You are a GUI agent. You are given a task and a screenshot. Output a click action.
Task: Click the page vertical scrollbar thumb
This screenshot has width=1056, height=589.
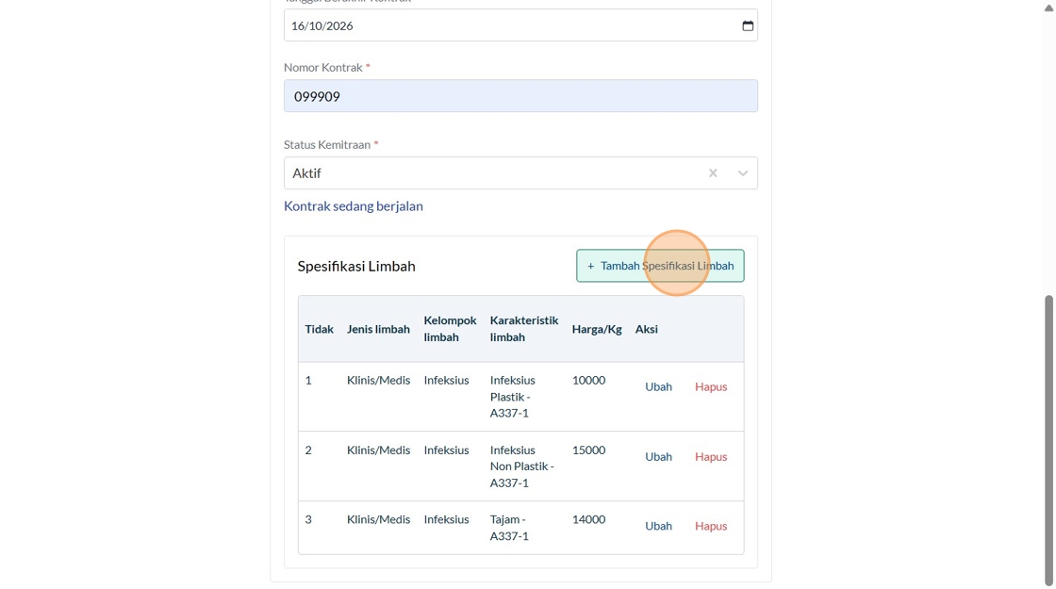[1048, 438]
